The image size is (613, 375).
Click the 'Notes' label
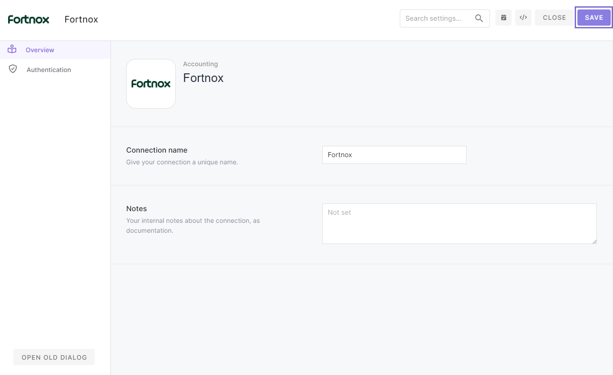(x=137, y=209)
